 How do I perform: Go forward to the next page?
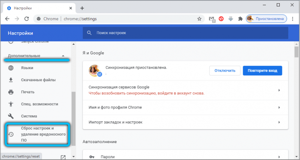pos(17,19)
